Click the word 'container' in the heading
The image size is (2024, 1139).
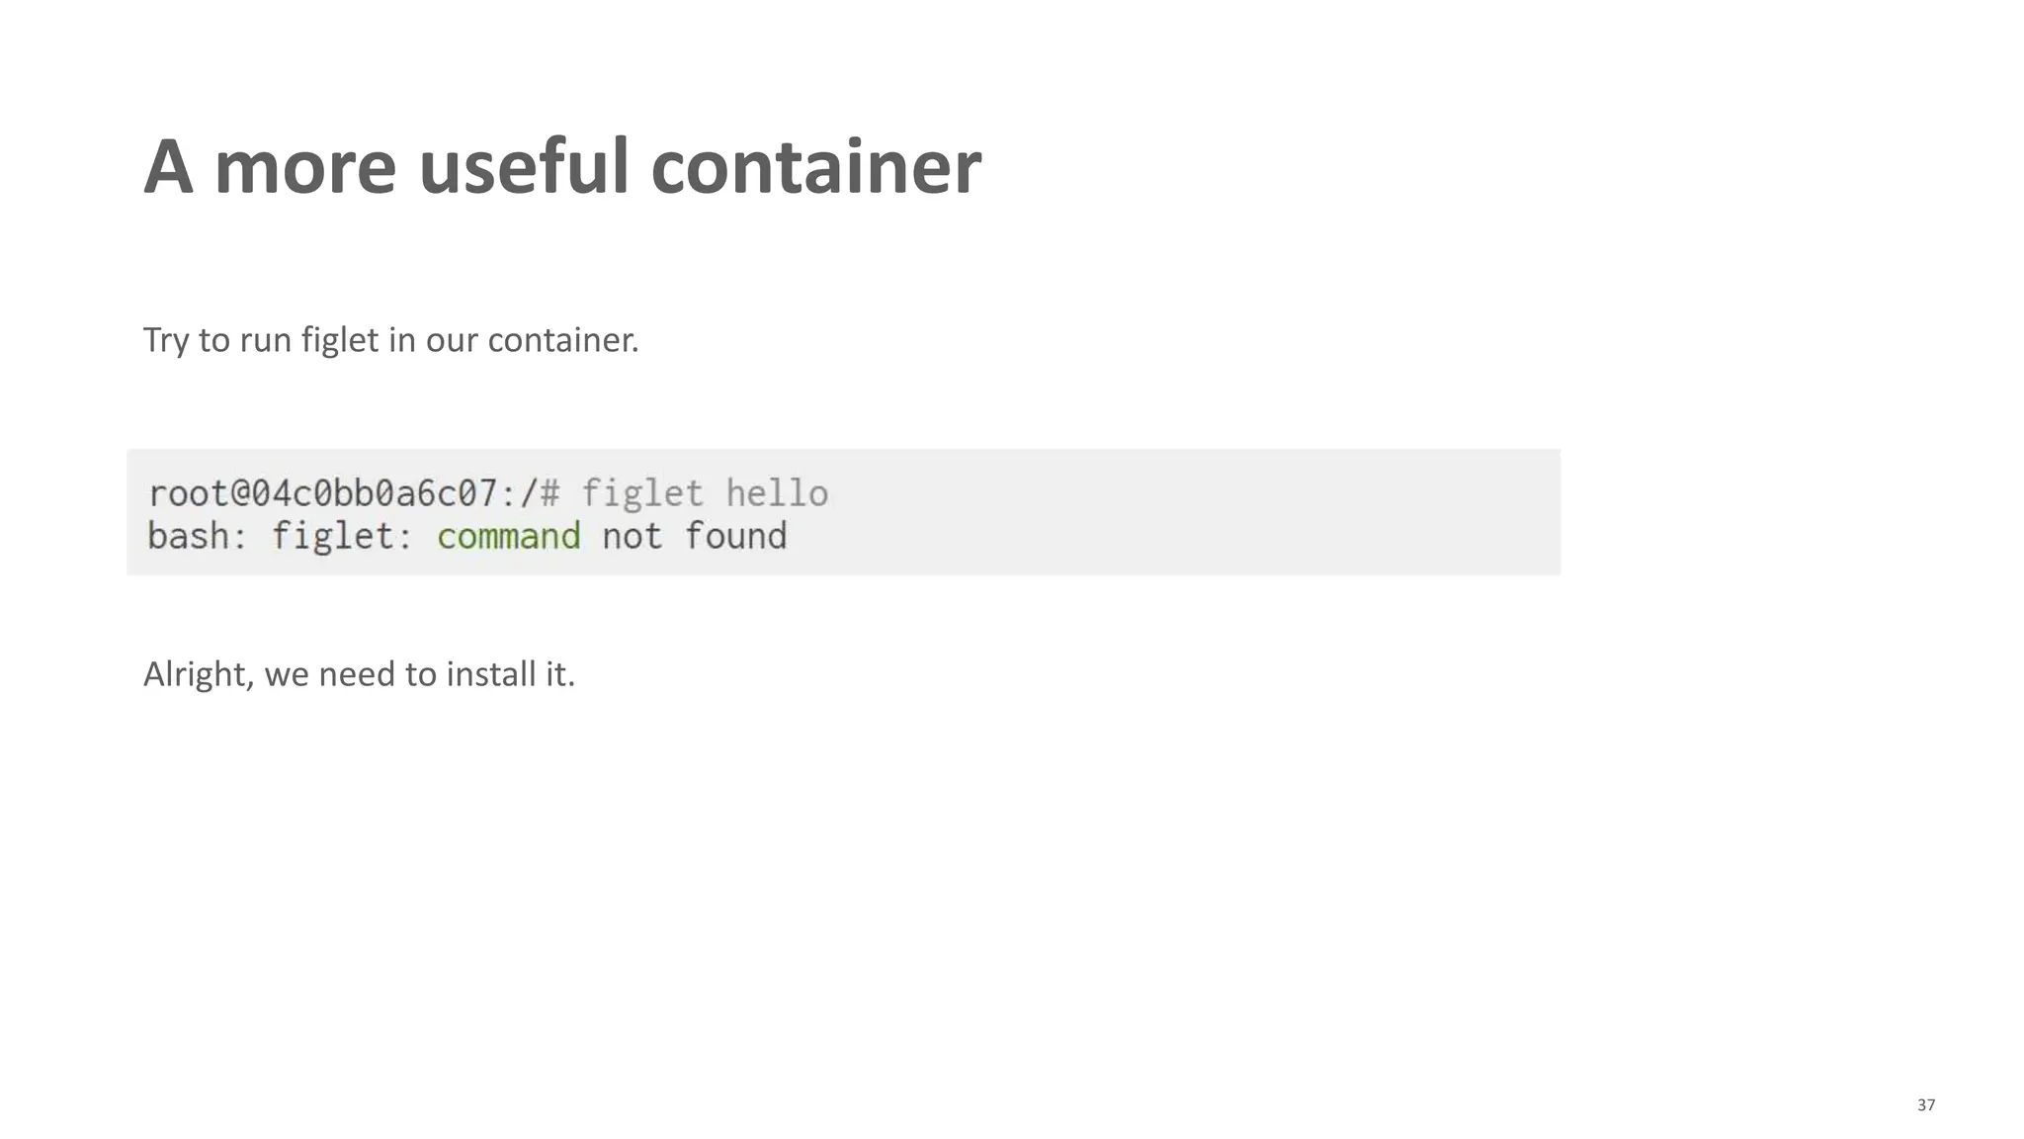pyautogui.click(x=815, y=167)
